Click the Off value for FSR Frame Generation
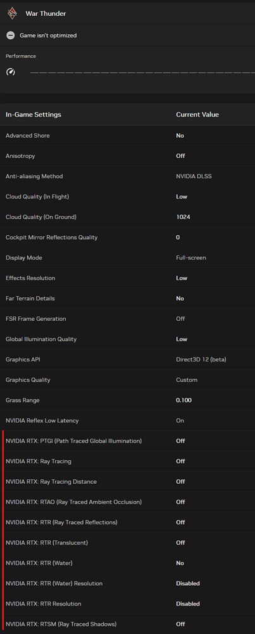Screen dimensions: 255x634 pyautogui.click(x=180, y=319)
